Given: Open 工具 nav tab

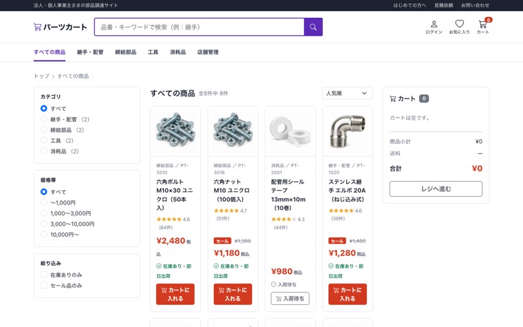Looking at the screenshot, I should coord(153,52).
